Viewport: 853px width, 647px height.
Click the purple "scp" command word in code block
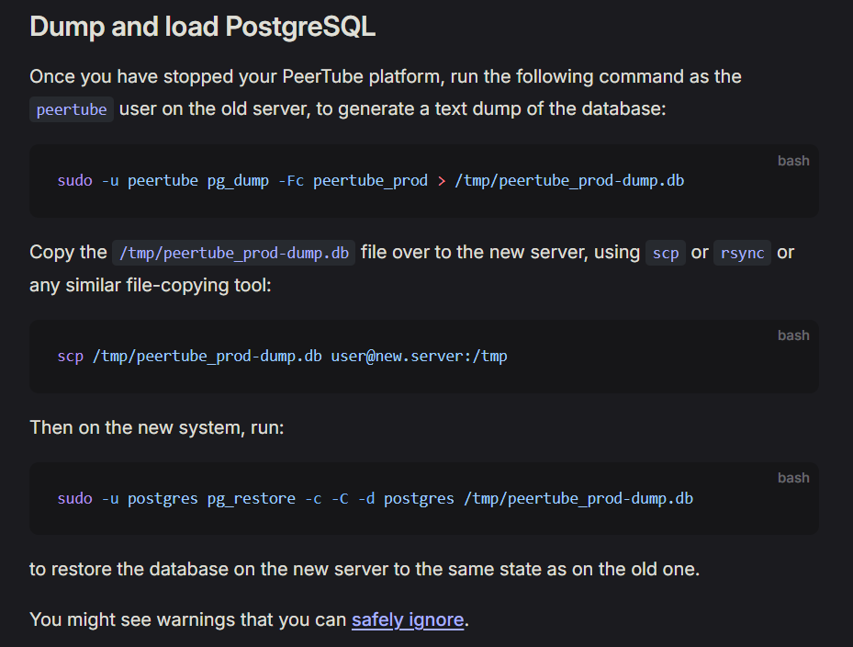(x=70, y=357)
